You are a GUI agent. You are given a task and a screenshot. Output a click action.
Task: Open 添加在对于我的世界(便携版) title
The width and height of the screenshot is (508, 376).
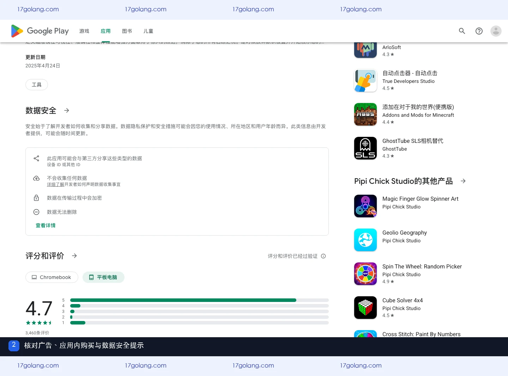click(x=418, y=107)
